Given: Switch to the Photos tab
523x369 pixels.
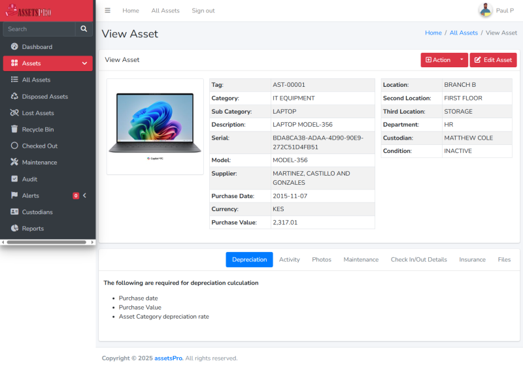Looking at the screenshot, I should pyautogui.click(x=322, y=260).
